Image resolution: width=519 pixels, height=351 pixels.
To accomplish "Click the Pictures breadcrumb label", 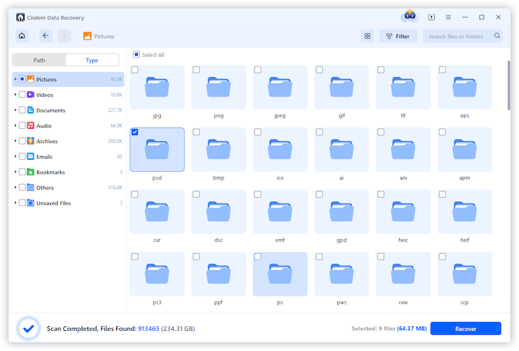I will (x=104, y=36).
